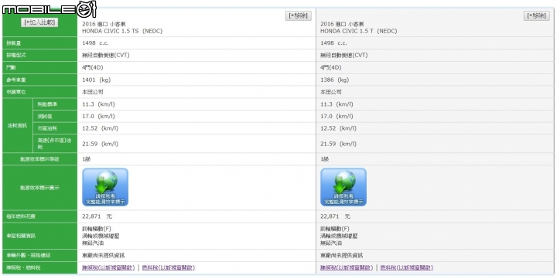
Task: Click the 每年燃料花費 row header
Action: pos(39,216)
